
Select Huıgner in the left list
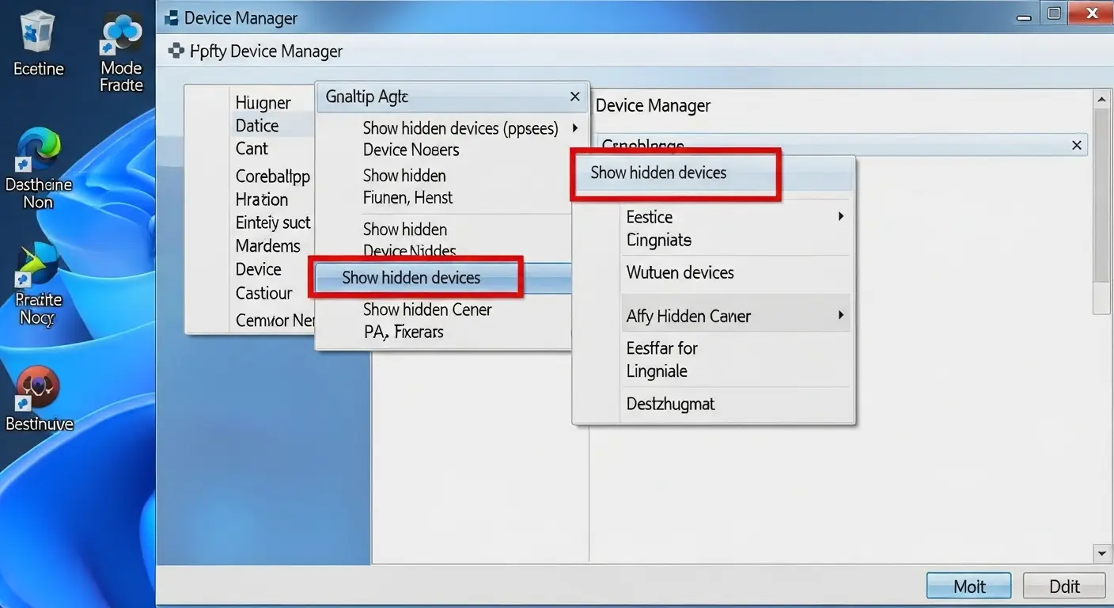263,103
